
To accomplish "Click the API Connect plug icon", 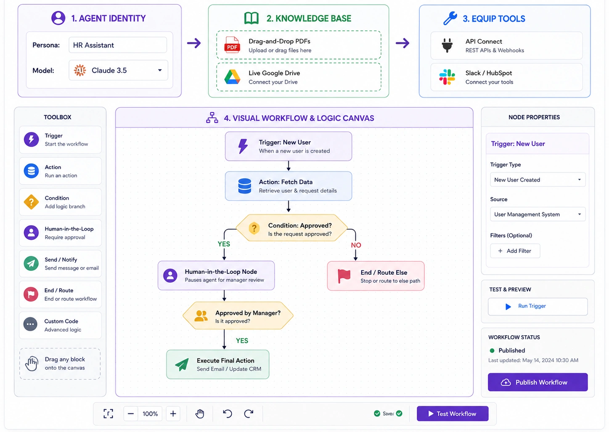I will pyautogui.click(x=447, y=45).
